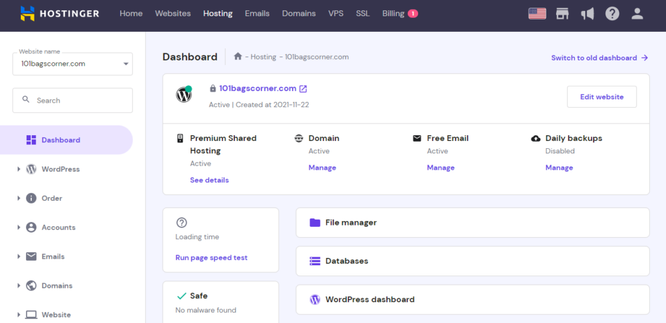Open the WordPress dashboard card
The width and height of the screenshot is (666, 323).
click(x=473, y=300)
